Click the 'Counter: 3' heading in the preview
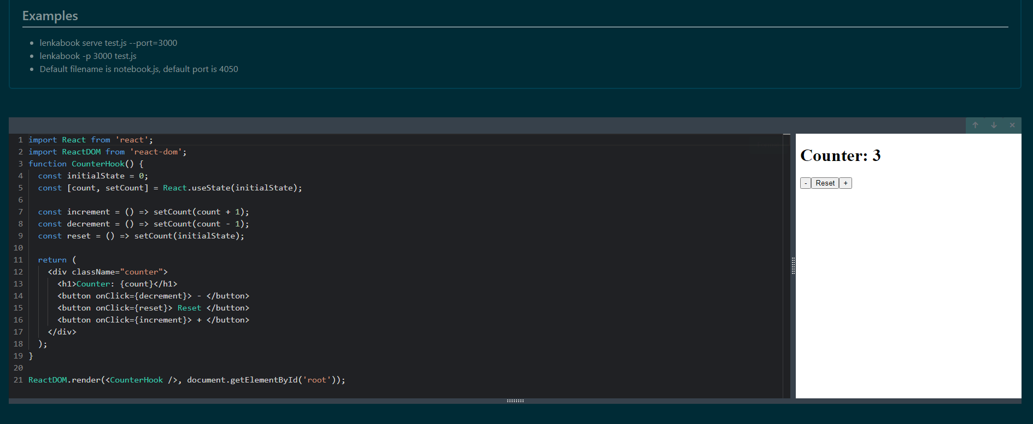The height and width of the screenshot is (424, 1033). (840, 156)
